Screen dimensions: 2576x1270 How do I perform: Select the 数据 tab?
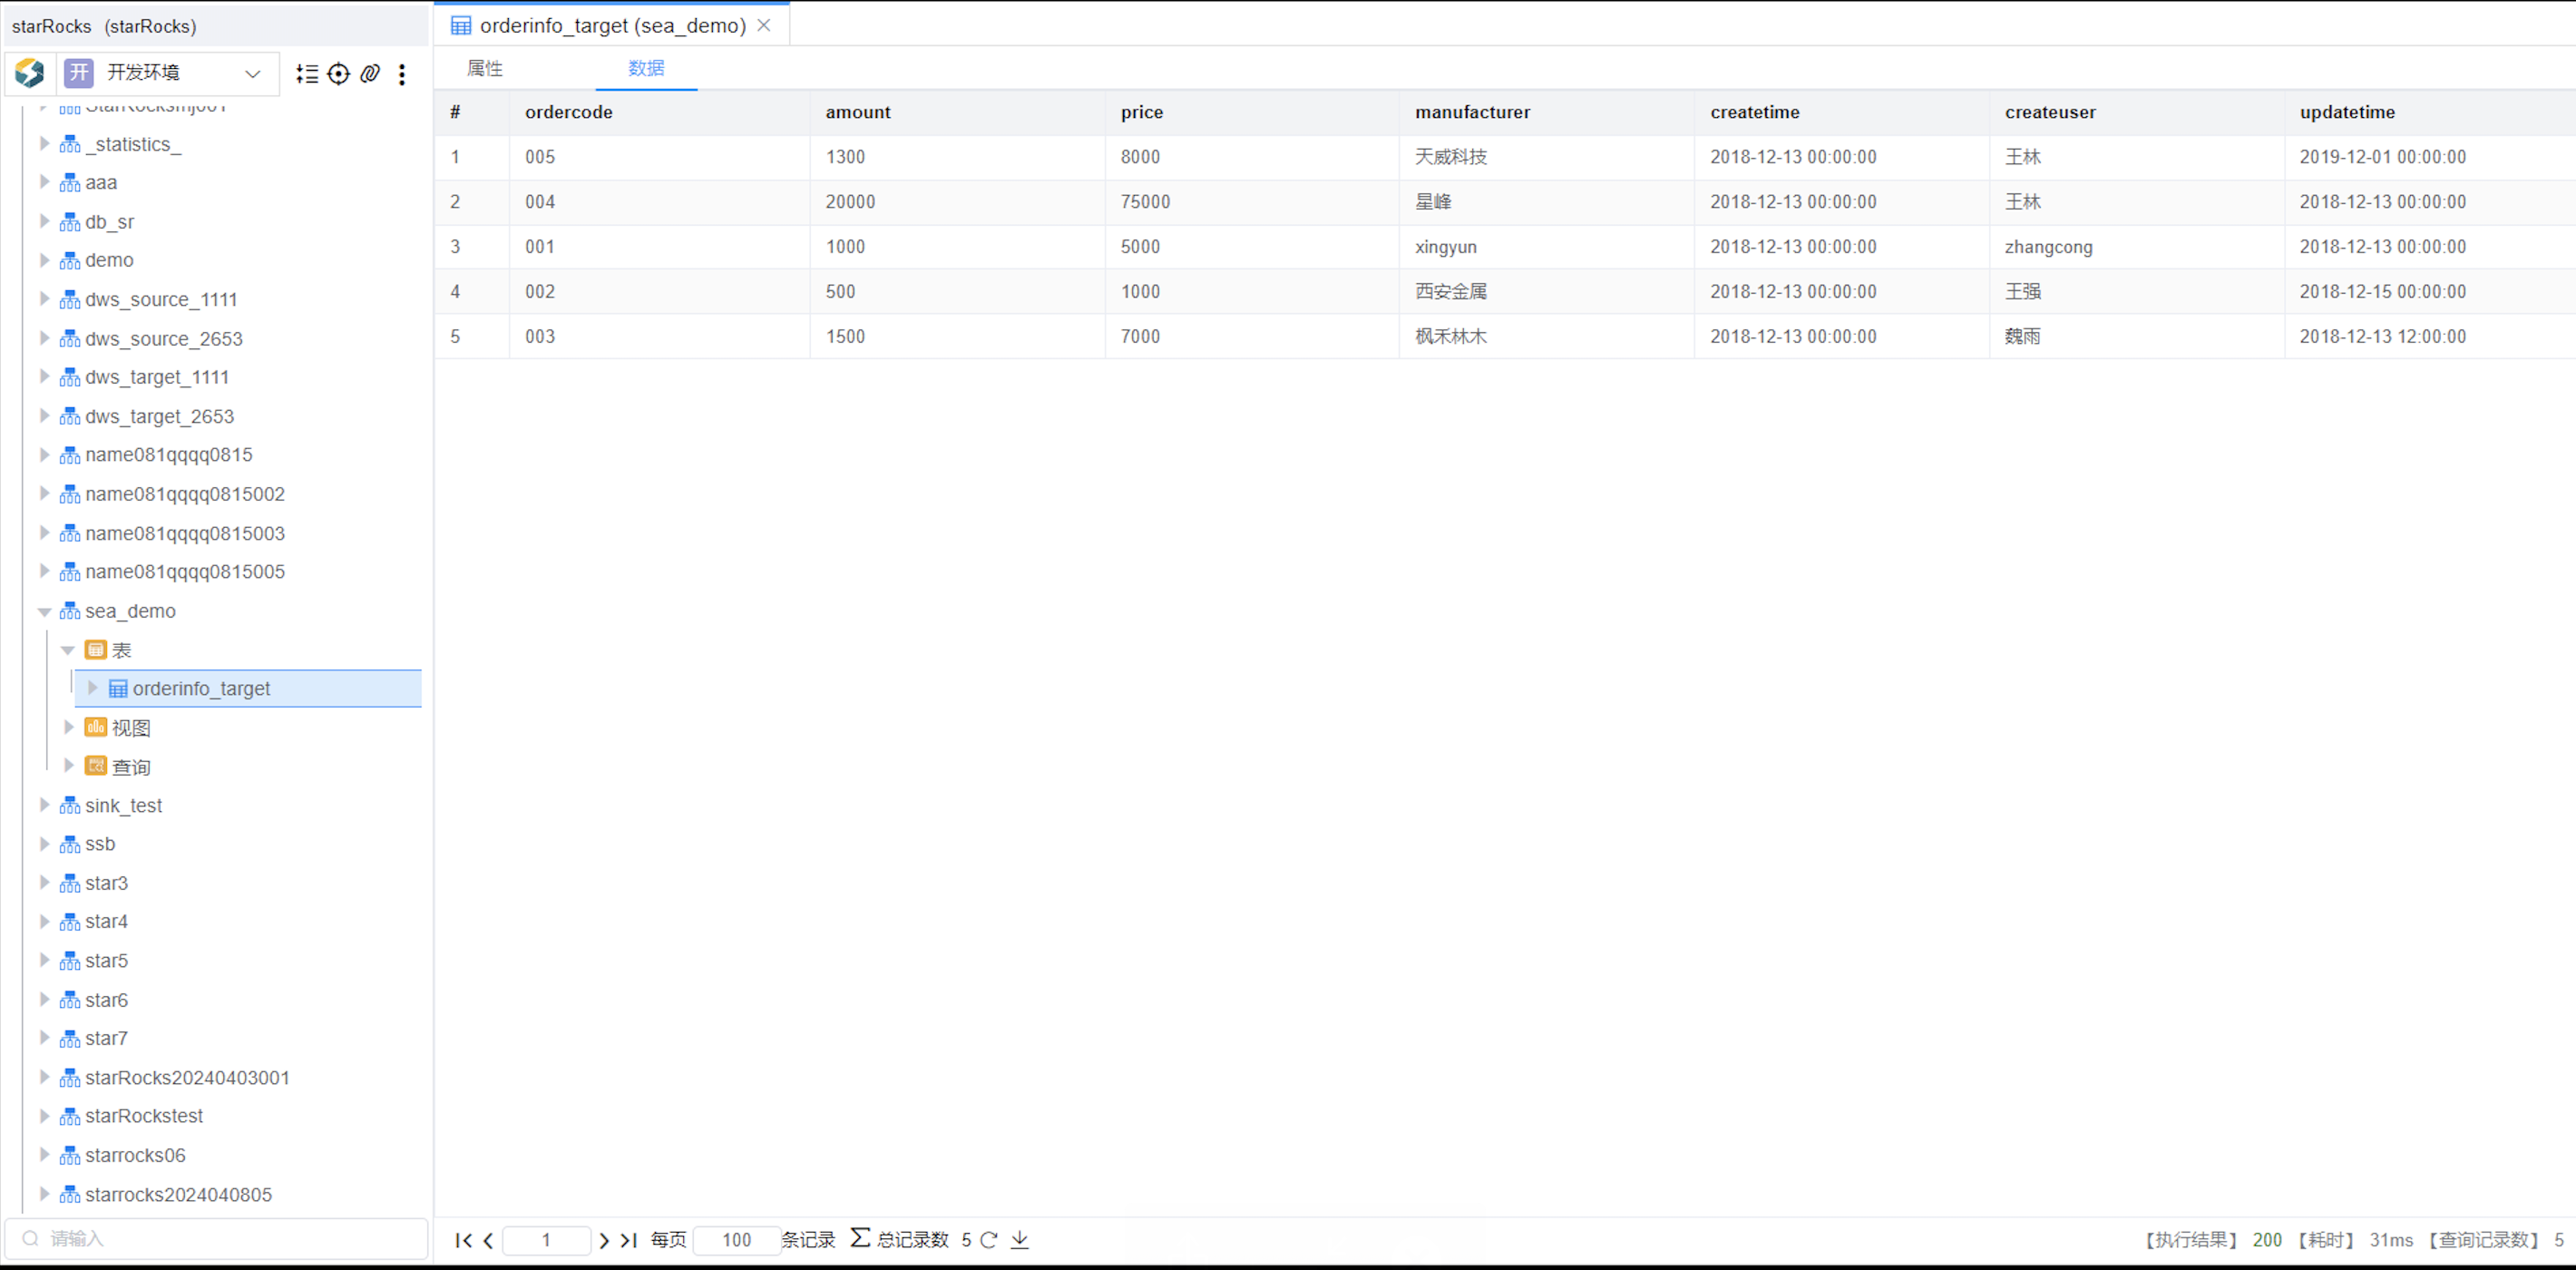click(x=646, y=68)
